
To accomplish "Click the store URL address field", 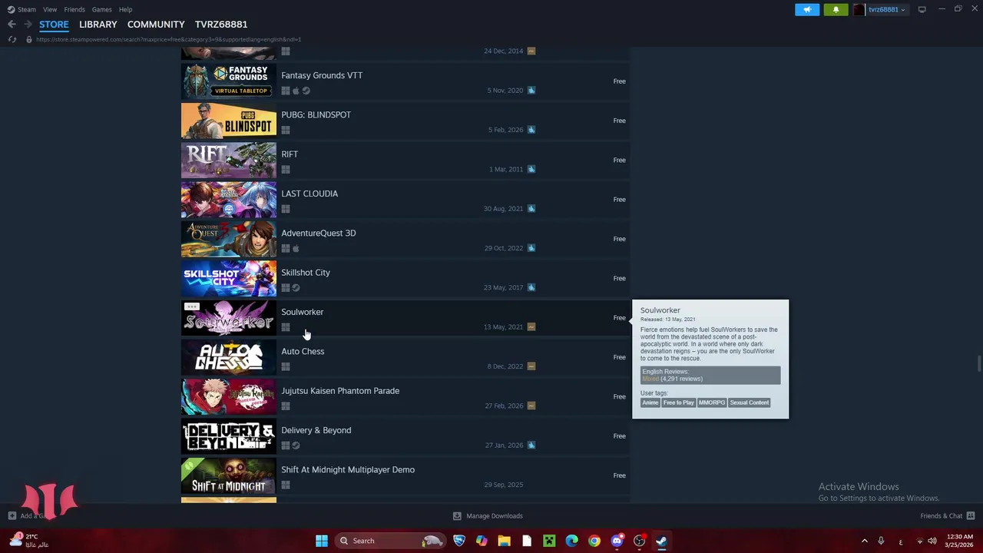I will tap(168, 39).
